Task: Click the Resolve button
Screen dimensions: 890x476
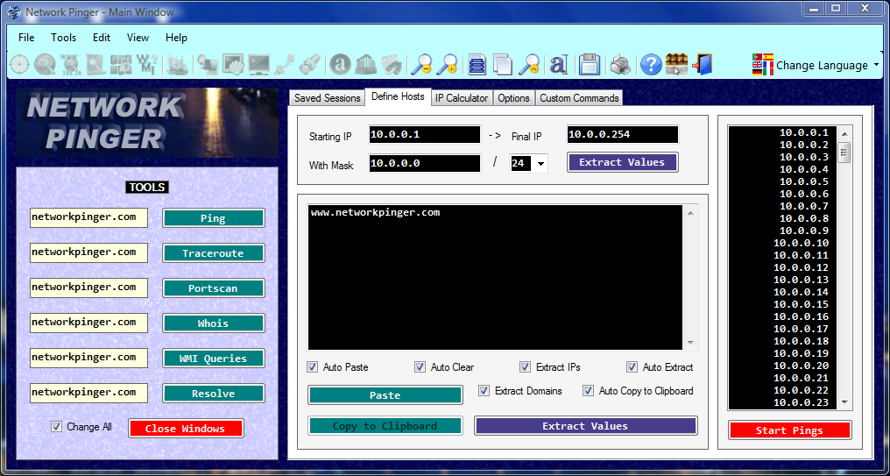Action: 214,394
